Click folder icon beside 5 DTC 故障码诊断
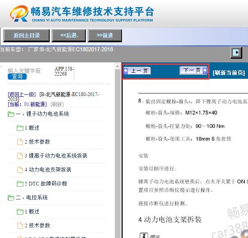248x238 pixels. click(x=20, y=184)
